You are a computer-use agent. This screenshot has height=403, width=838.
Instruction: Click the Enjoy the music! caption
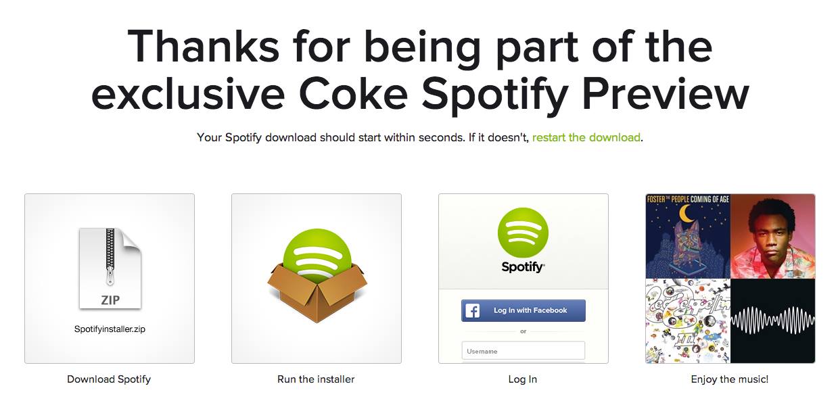(730, 379)
